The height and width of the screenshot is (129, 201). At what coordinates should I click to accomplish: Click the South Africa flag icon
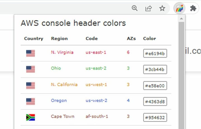[30, 117]
